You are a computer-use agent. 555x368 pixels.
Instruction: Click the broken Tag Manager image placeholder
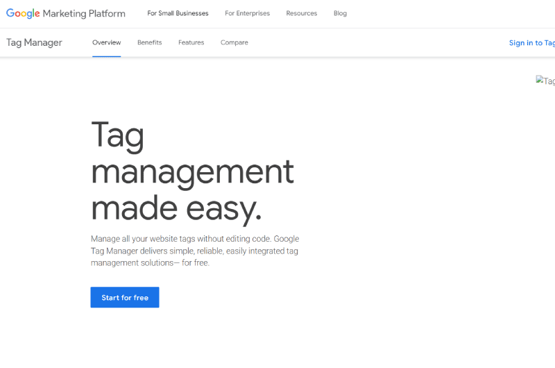[545, 81]
